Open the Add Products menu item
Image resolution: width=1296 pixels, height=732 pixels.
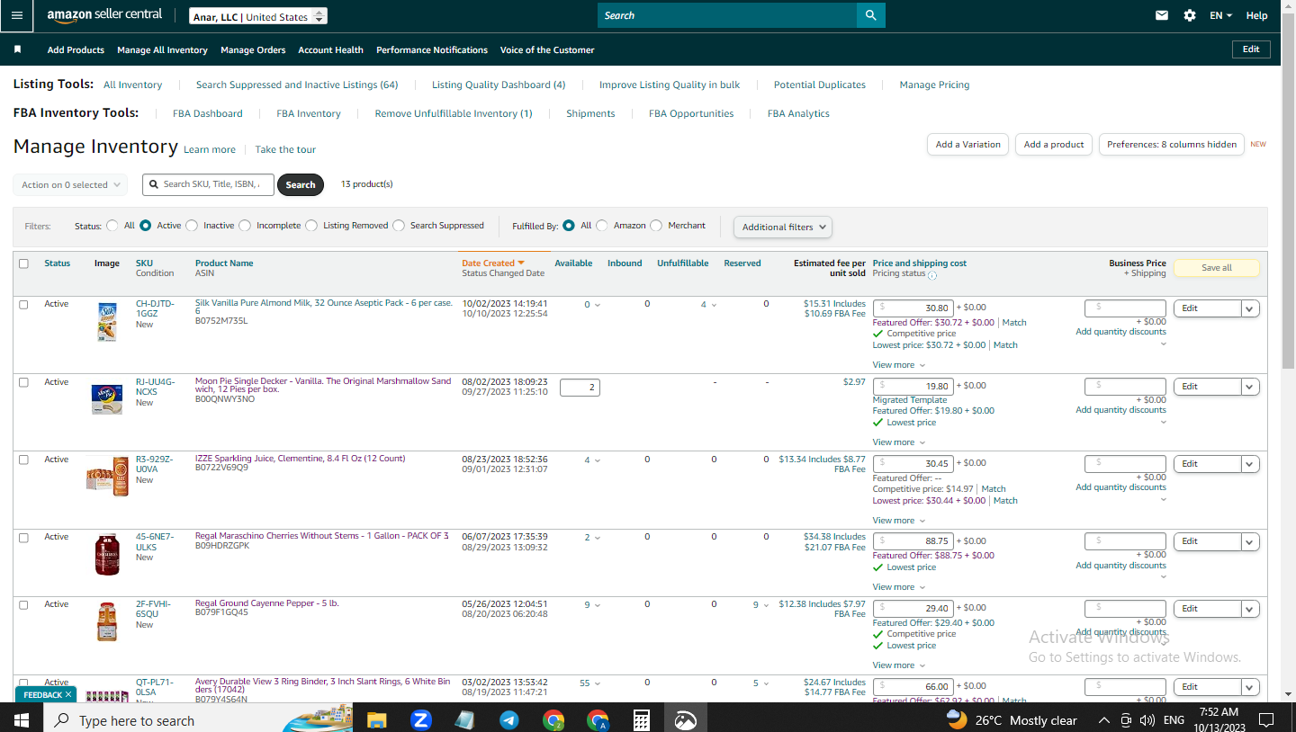click(x=76, y=50)
